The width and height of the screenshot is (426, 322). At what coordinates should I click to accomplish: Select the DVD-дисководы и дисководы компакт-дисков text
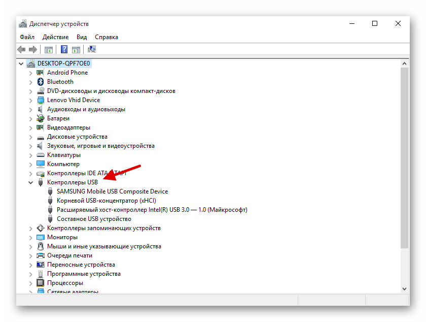(111, 91)
